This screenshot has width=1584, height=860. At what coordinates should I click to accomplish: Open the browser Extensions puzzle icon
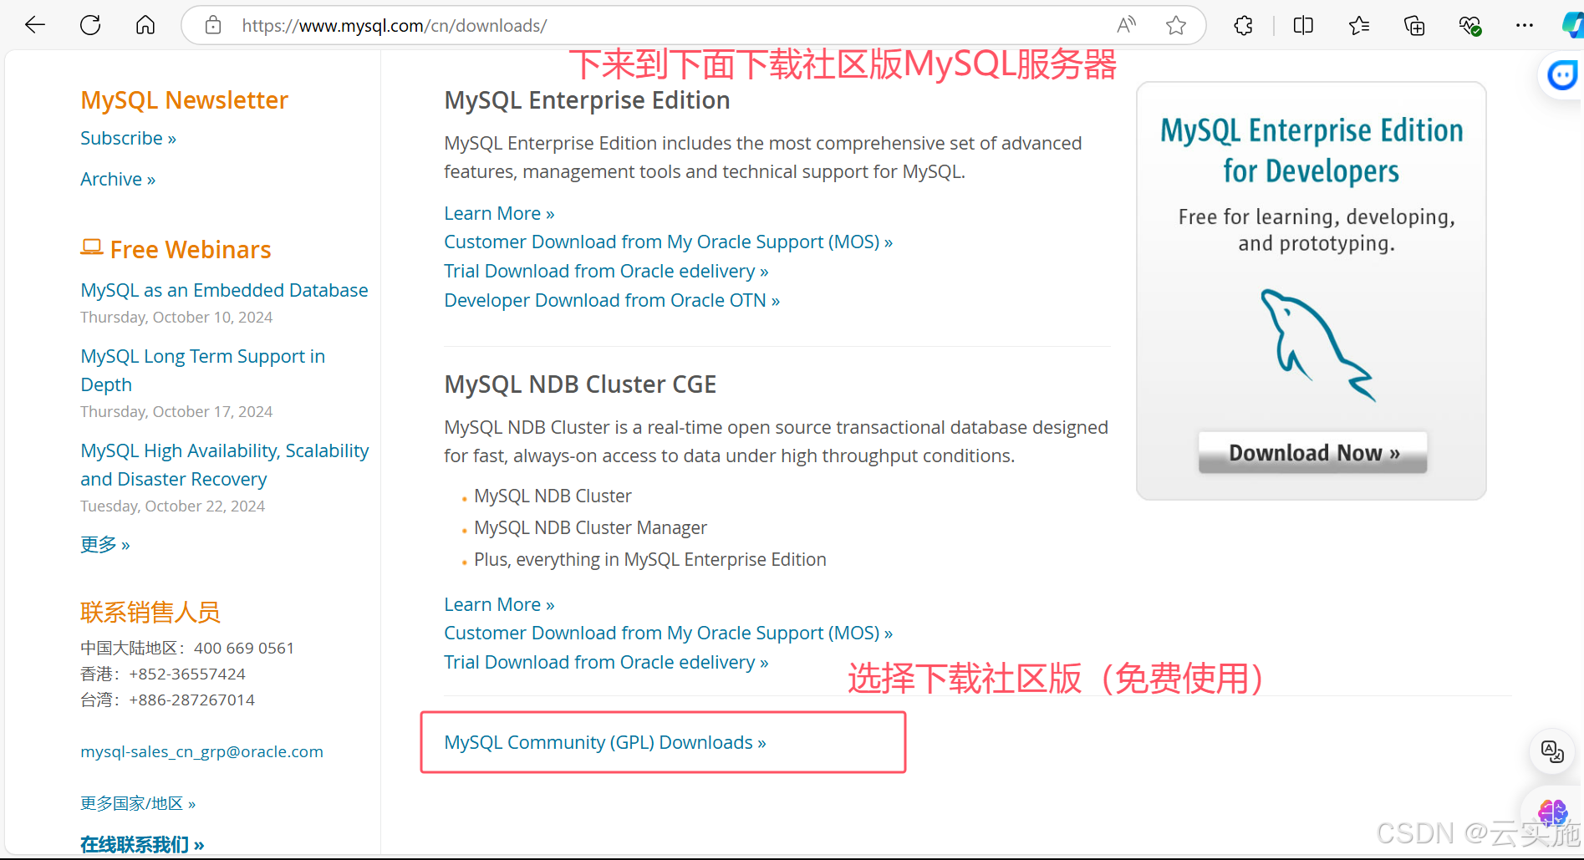click(x=1243, y=26)
